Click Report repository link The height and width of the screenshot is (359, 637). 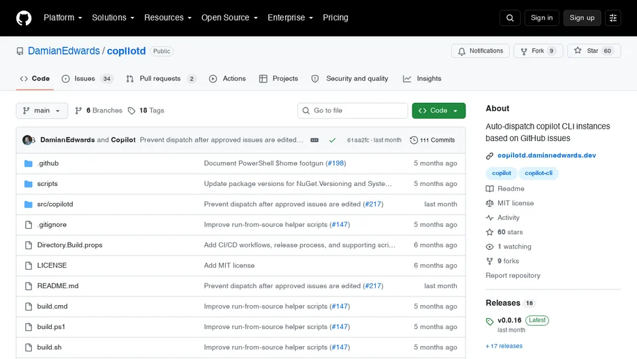513,276
